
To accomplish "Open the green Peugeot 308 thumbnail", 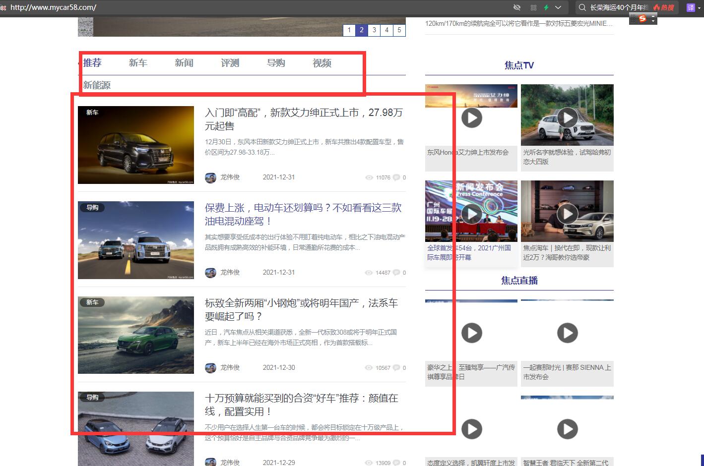I will tap(136, 335).
